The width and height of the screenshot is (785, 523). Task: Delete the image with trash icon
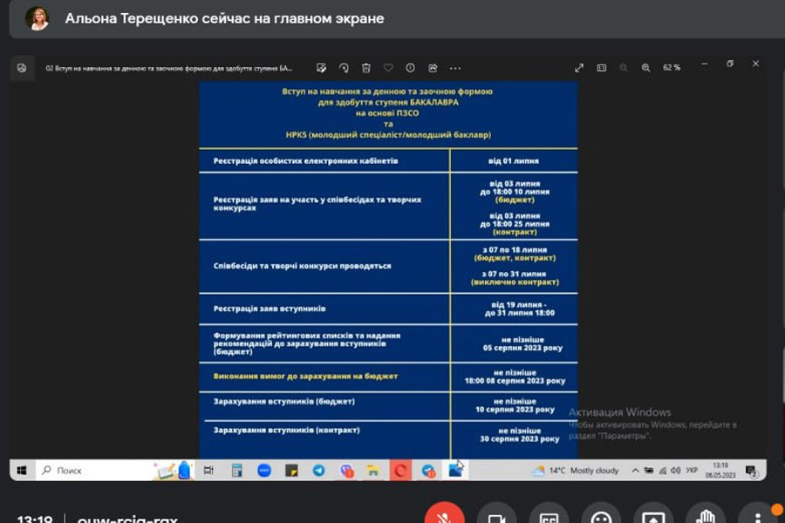[x=366, y=68]
